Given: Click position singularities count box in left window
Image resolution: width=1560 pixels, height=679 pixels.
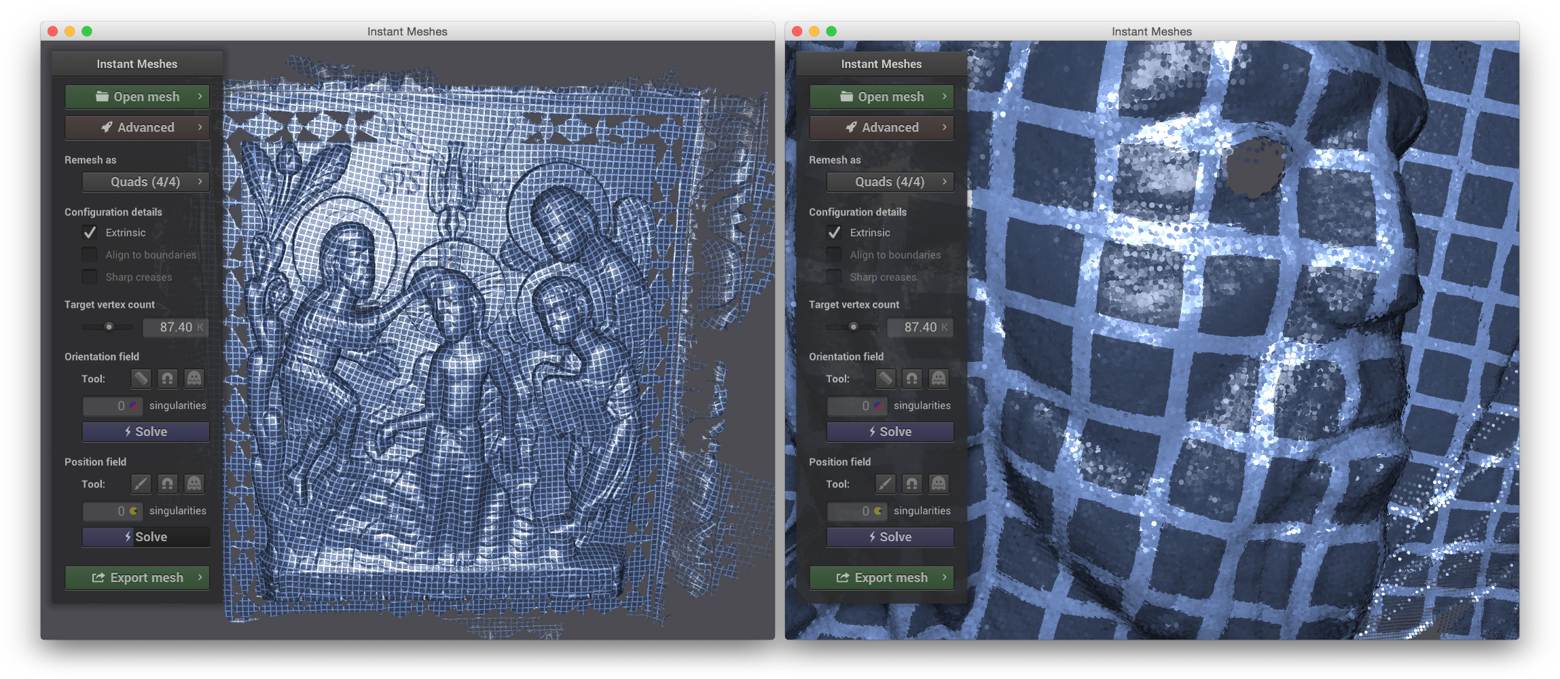Looking at the screenshot, I should pos(112,511).
